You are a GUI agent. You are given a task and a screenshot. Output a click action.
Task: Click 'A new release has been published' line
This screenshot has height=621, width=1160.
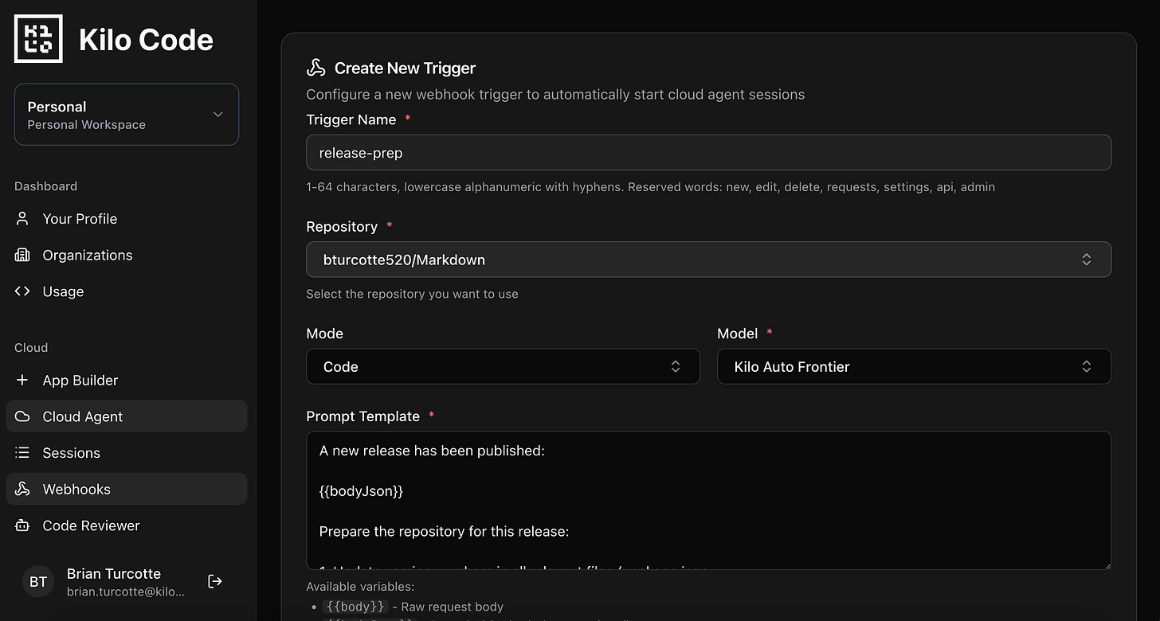(432, 451)
